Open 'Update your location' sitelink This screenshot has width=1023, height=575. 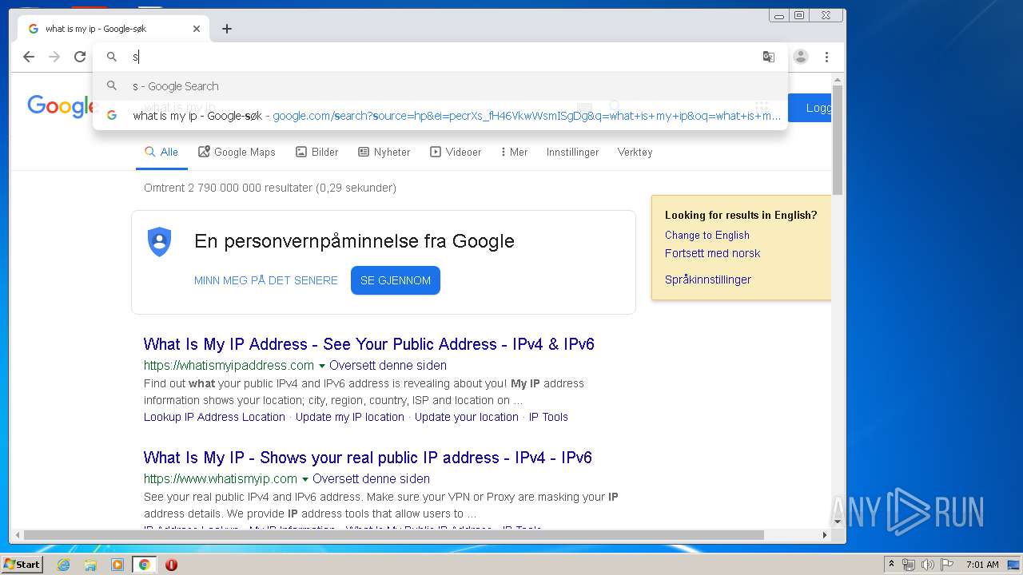point(467,417)
